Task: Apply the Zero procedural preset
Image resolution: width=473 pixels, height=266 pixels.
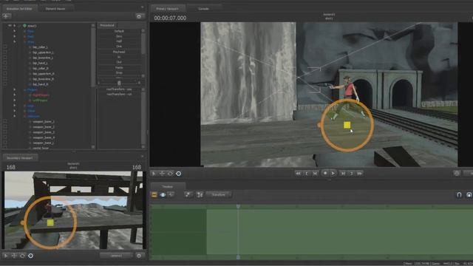Action: (x=119, y=36)
